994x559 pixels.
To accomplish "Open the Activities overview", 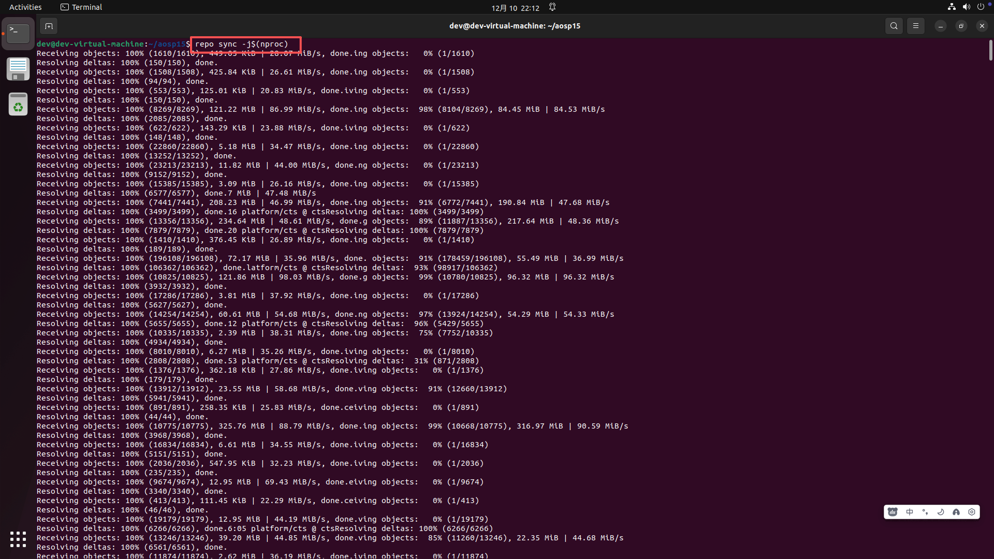I will tap(25, 7).
